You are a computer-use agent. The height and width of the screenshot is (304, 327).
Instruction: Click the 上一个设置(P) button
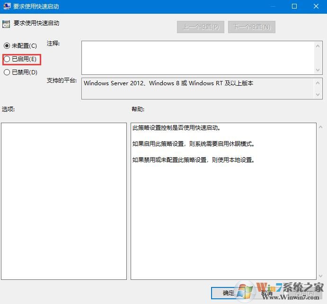coord(201,27)
